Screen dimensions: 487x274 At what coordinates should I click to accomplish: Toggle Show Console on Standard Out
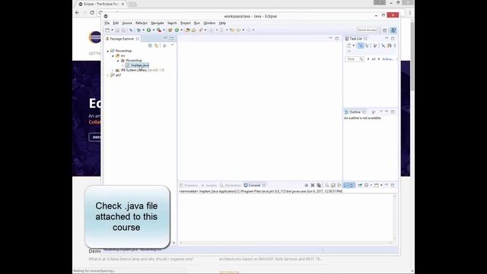tap(346, 185)
